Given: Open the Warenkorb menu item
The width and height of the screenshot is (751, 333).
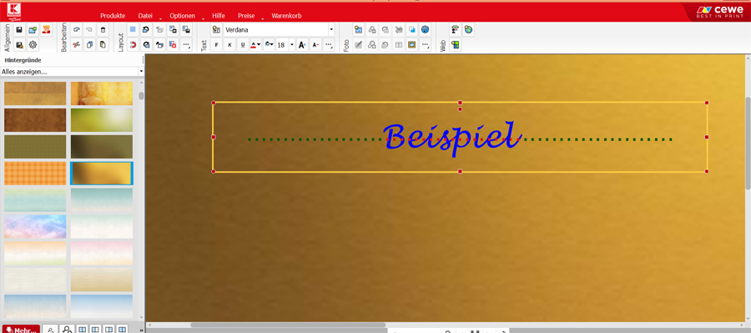Looking at the screenshot, I should (x=286, y=16).
